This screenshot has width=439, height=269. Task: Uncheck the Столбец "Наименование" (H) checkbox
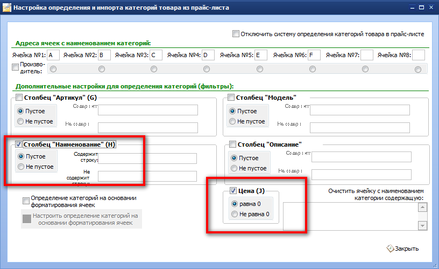point(18,144)
